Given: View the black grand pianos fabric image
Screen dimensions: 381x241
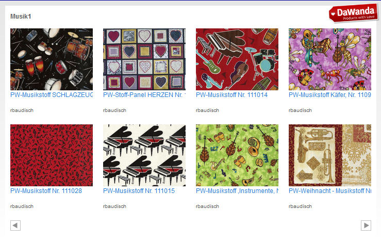Looking at the screenshot, I should [x=144, y=155].
